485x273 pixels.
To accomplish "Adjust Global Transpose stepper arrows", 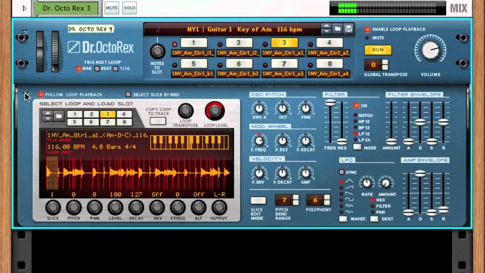I will click(385, 65).
